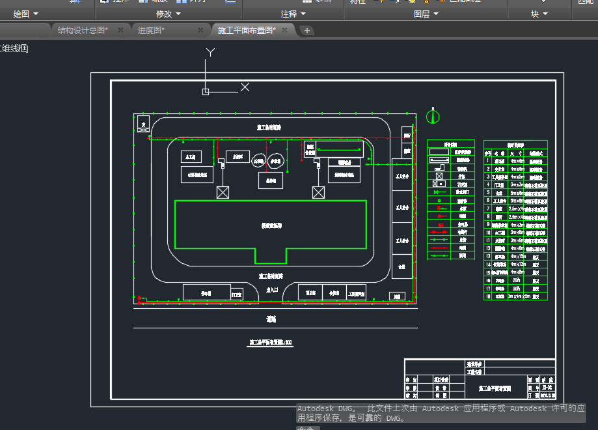Expand the 注释 panel dropdown

tap(293, 14)
